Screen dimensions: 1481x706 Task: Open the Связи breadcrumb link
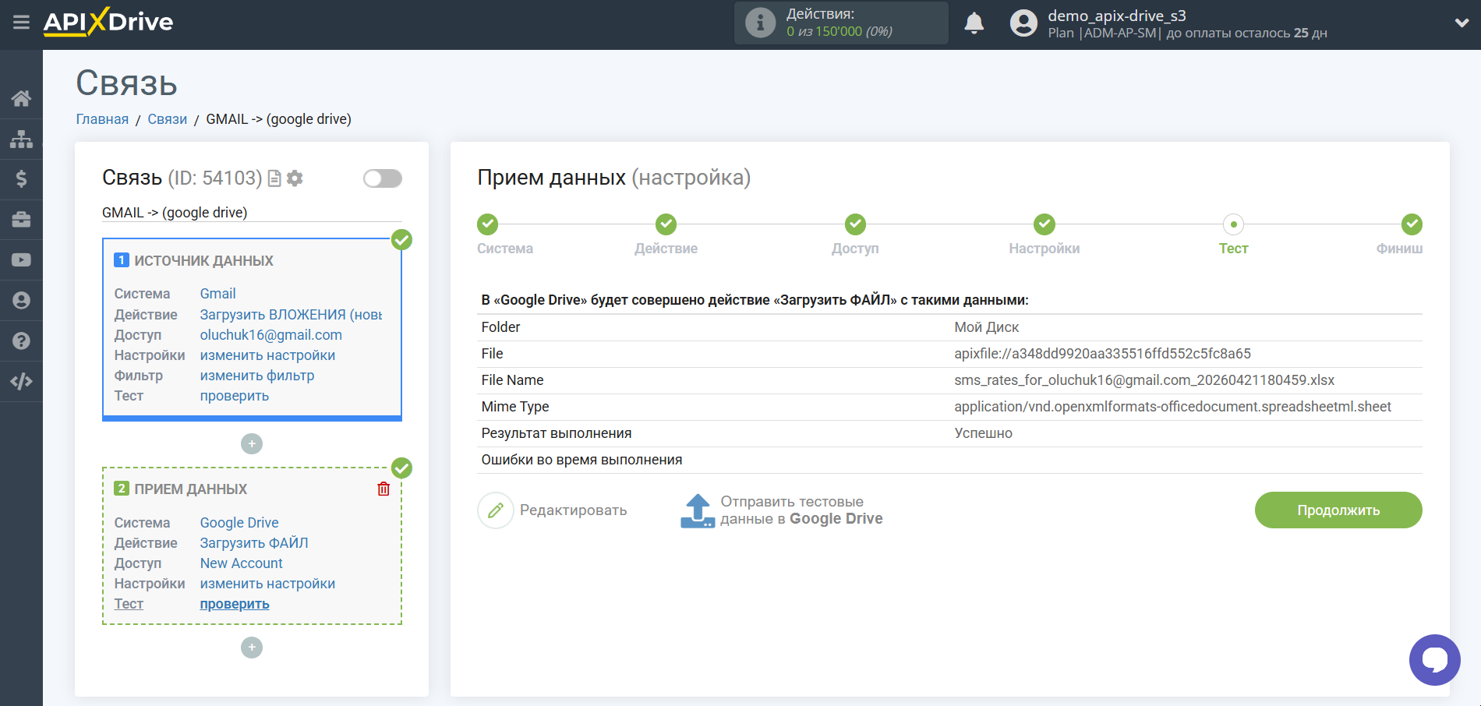168,119
